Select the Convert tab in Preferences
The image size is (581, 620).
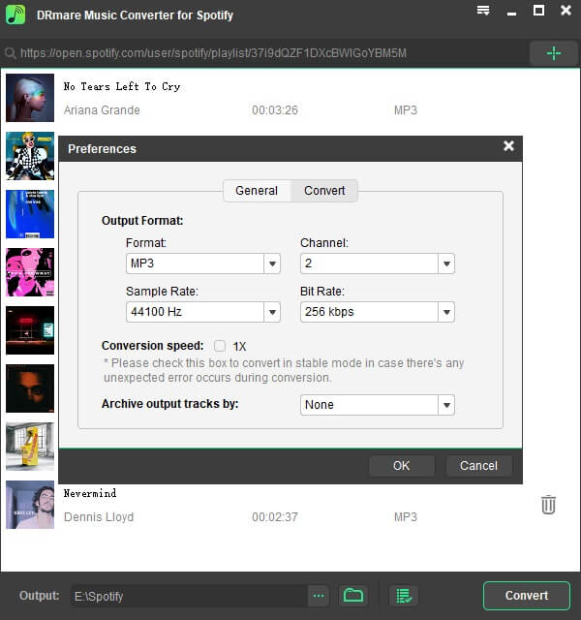(x=324, y=191)
